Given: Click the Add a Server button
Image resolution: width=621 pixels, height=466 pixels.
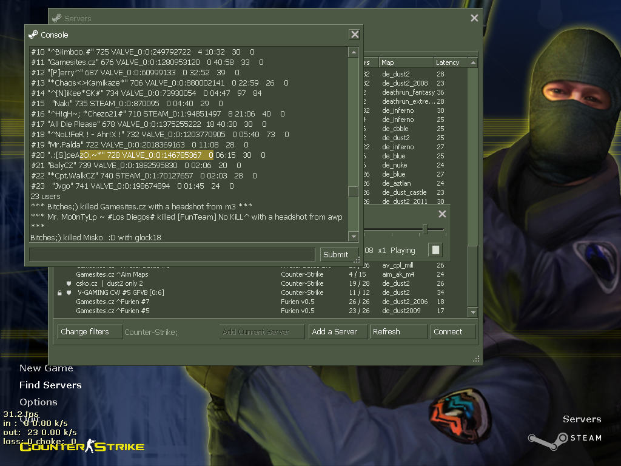Looking at the screenshot, I should [337, 332].
